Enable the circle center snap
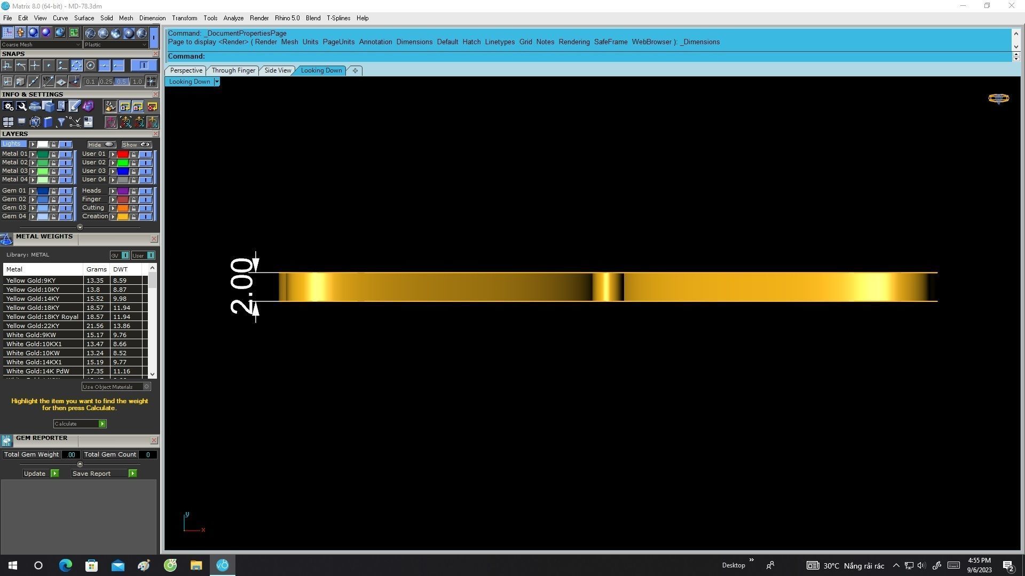 tap(90, 66)
